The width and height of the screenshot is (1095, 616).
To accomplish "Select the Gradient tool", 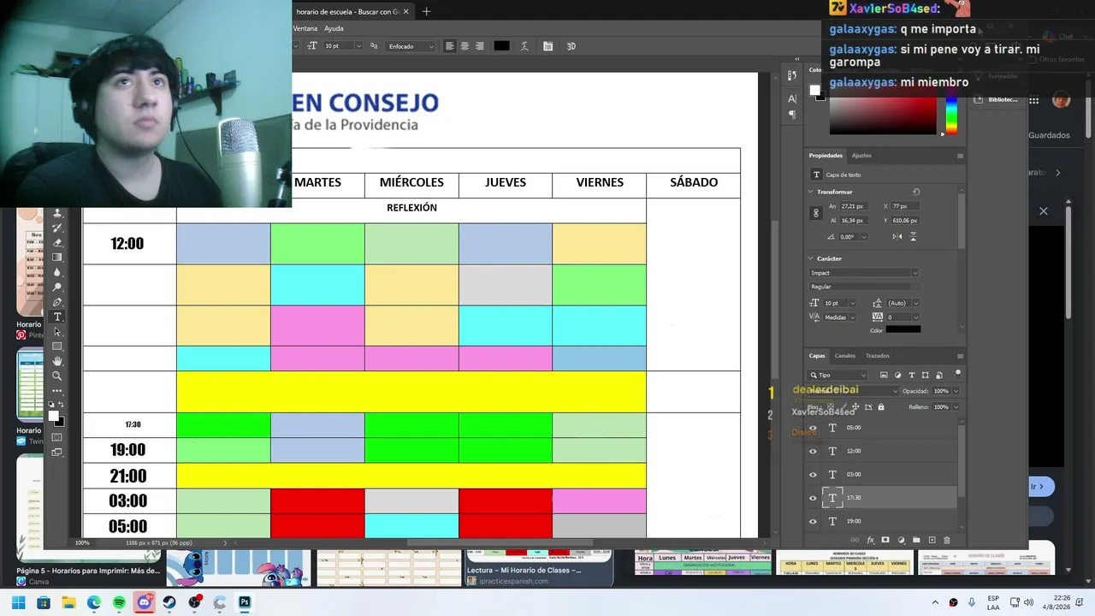I will pos(58,258).
